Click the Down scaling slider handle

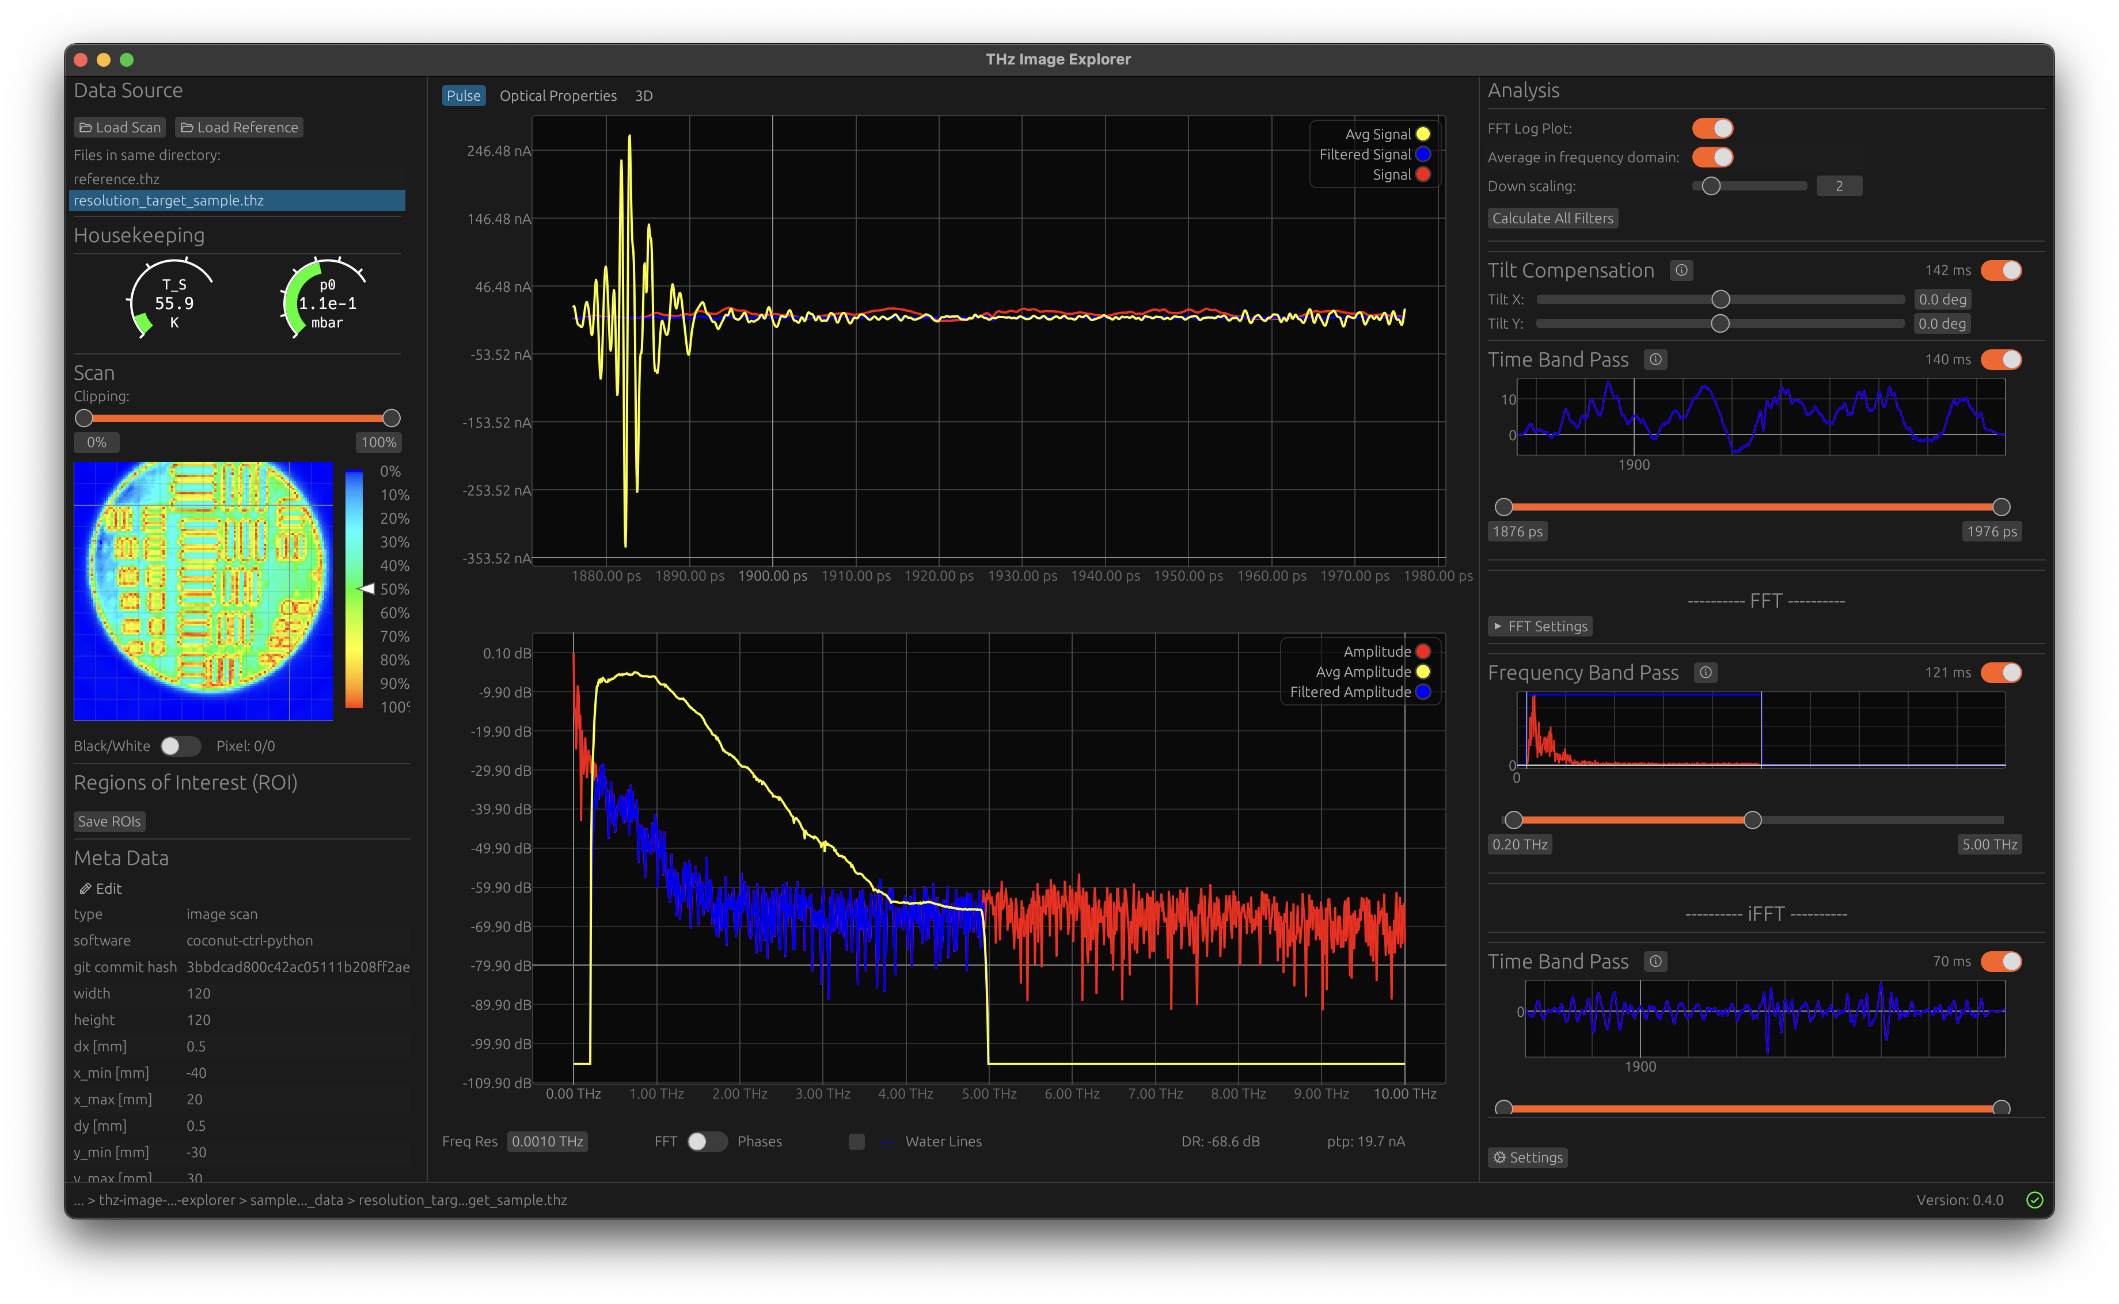pyautogui.click(x=1711, y=186)
